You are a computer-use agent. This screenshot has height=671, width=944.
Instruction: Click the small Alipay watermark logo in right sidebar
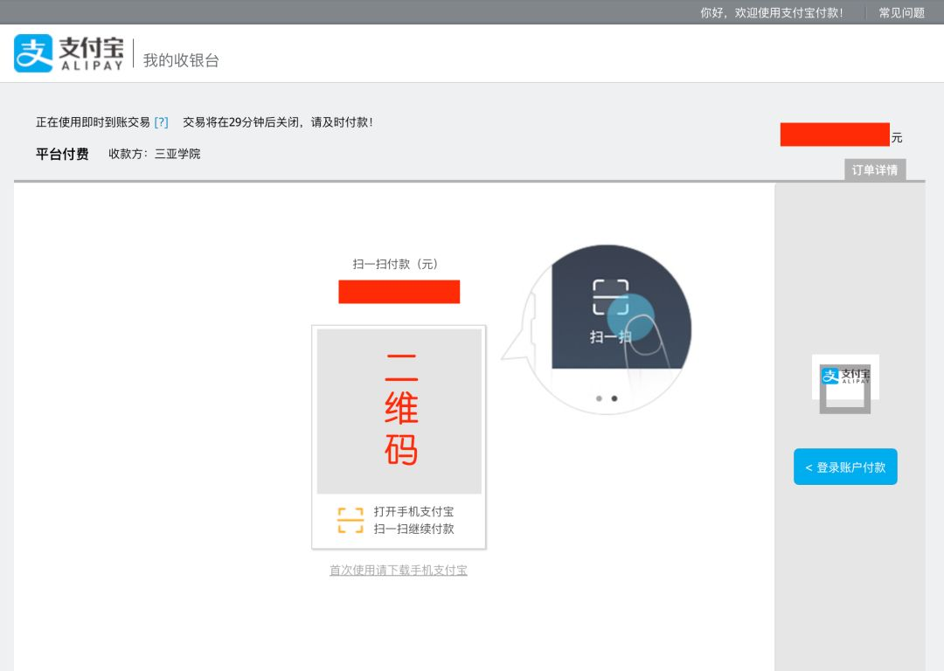[844, 377]
